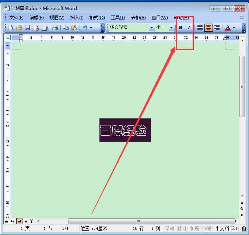Click the vertical scrollbar down arrow
The image size is (249, 235).
click(242, 196)
